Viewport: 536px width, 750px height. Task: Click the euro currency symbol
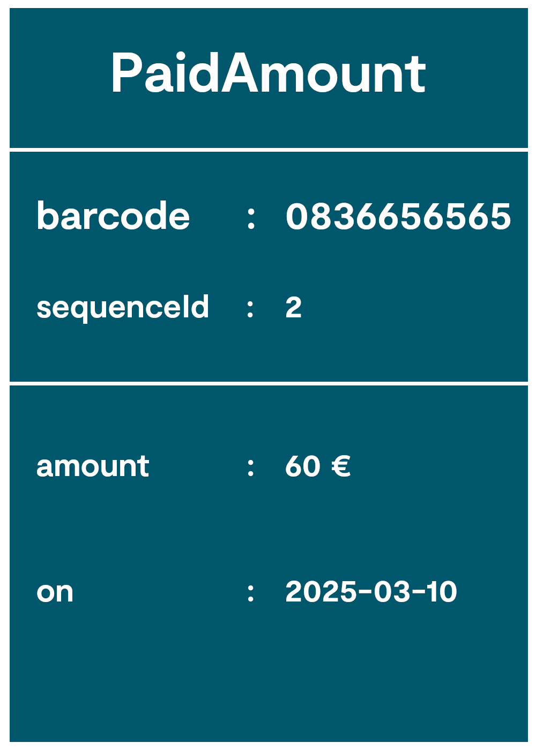click(x=341, y=466)
